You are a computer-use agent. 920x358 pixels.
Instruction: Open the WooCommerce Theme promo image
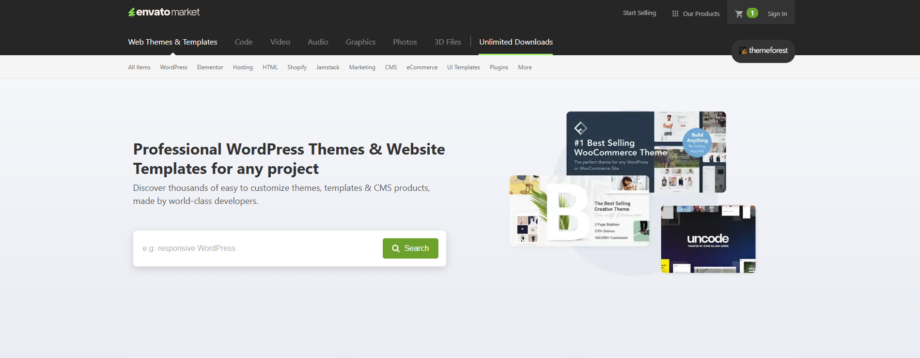[x=646, y=152]
